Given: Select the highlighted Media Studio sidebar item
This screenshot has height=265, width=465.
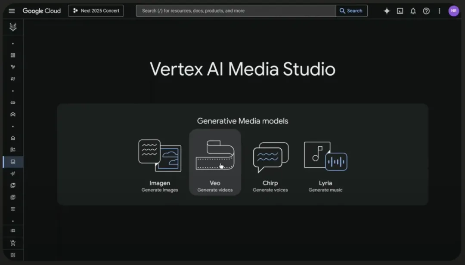Looking at the screenshot, I should click(13, 162).
